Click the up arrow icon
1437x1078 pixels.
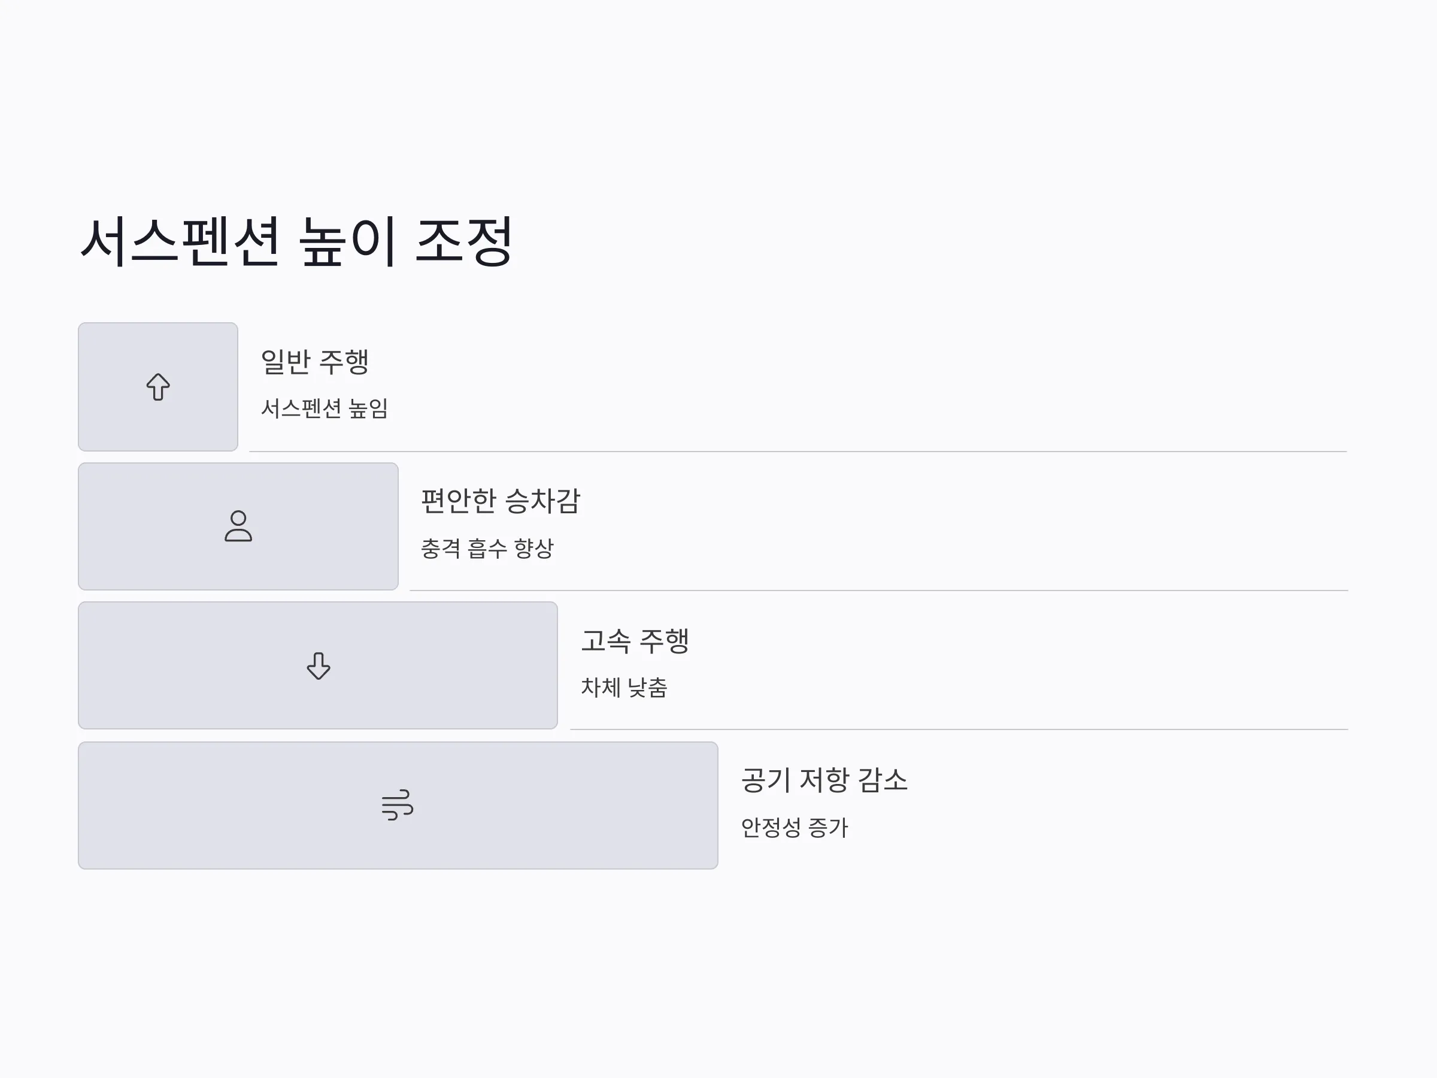tap(158, 387)
